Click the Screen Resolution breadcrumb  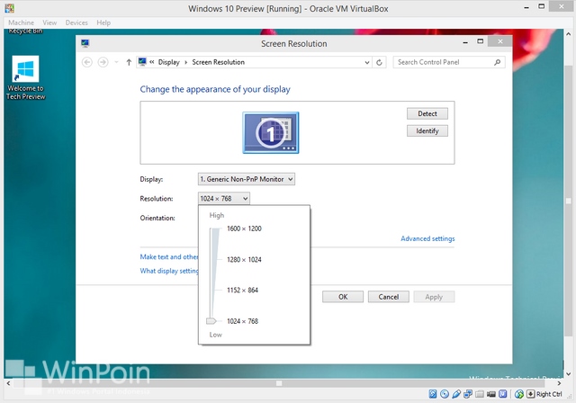click(x=218, y=62)
